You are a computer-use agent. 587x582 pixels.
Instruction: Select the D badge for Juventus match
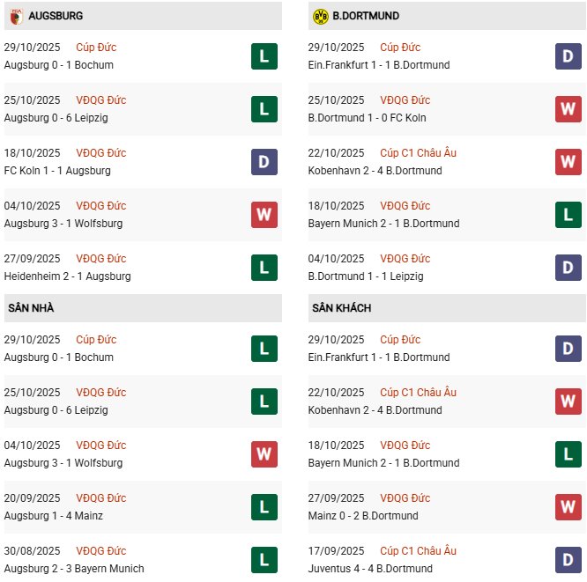point(568,560)
